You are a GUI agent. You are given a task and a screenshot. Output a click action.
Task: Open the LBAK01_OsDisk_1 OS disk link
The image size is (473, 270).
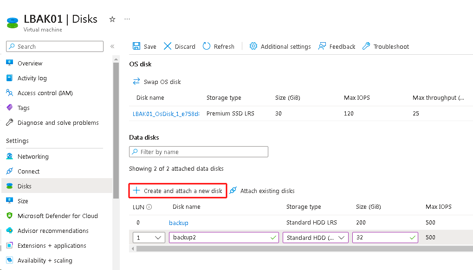(166, 114)
